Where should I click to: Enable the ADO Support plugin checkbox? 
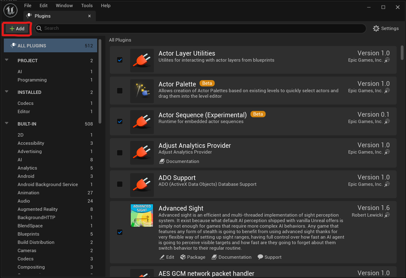pyautogui.click(x=120, y=184)
